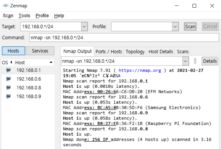The height and width of the screenshot is (149, 221).
Task: Click the Zenmap eye logo icon
Action: (x=6, y=6)
